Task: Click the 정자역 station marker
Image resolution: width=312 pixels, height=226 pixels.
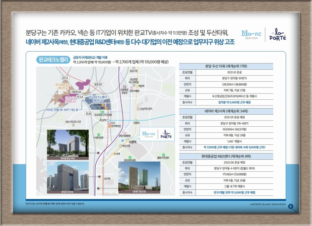Action: 103,179
